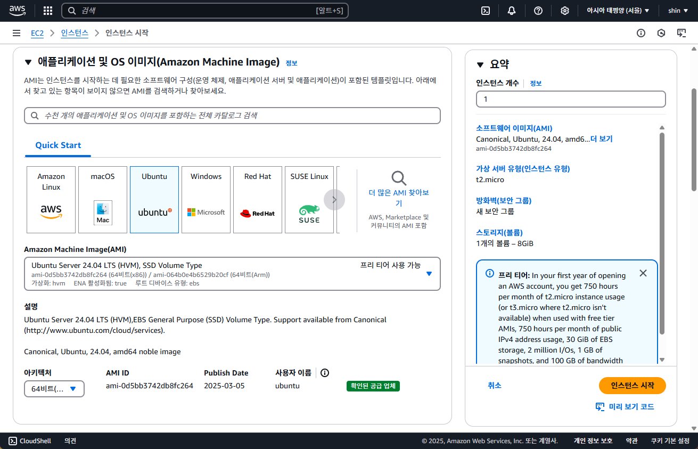698x449 pixels.
Task: Close the free tier notice
Action: click(643, 273)
